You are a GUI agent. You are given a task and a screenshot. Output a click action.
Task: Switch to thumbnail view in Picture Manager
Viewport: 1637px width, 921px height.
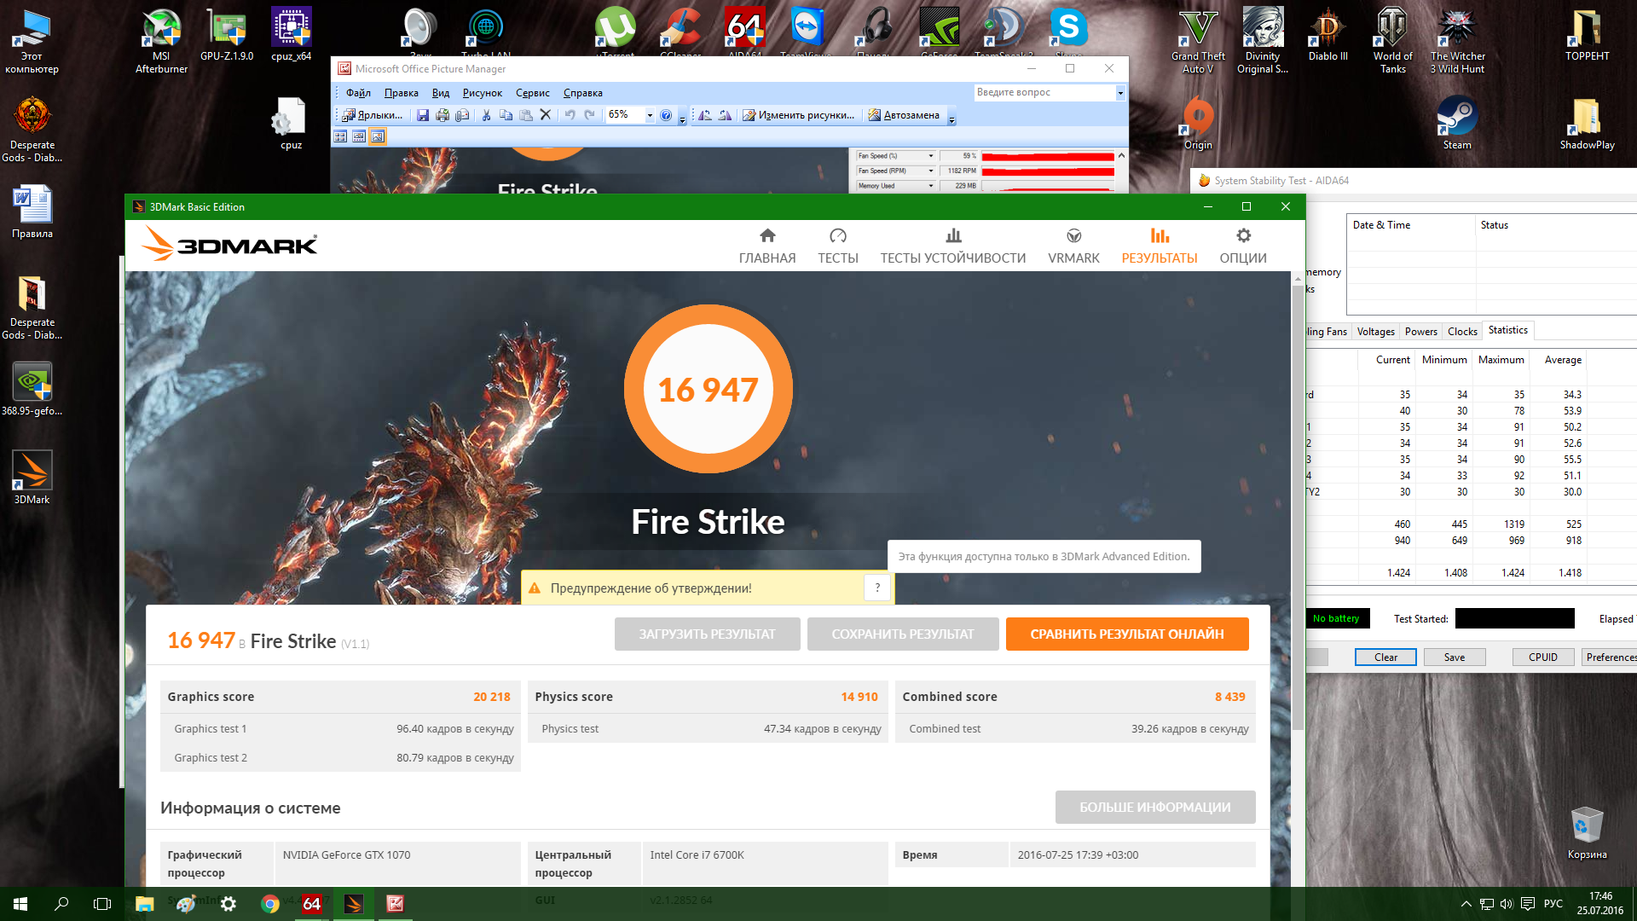(340, 136)
